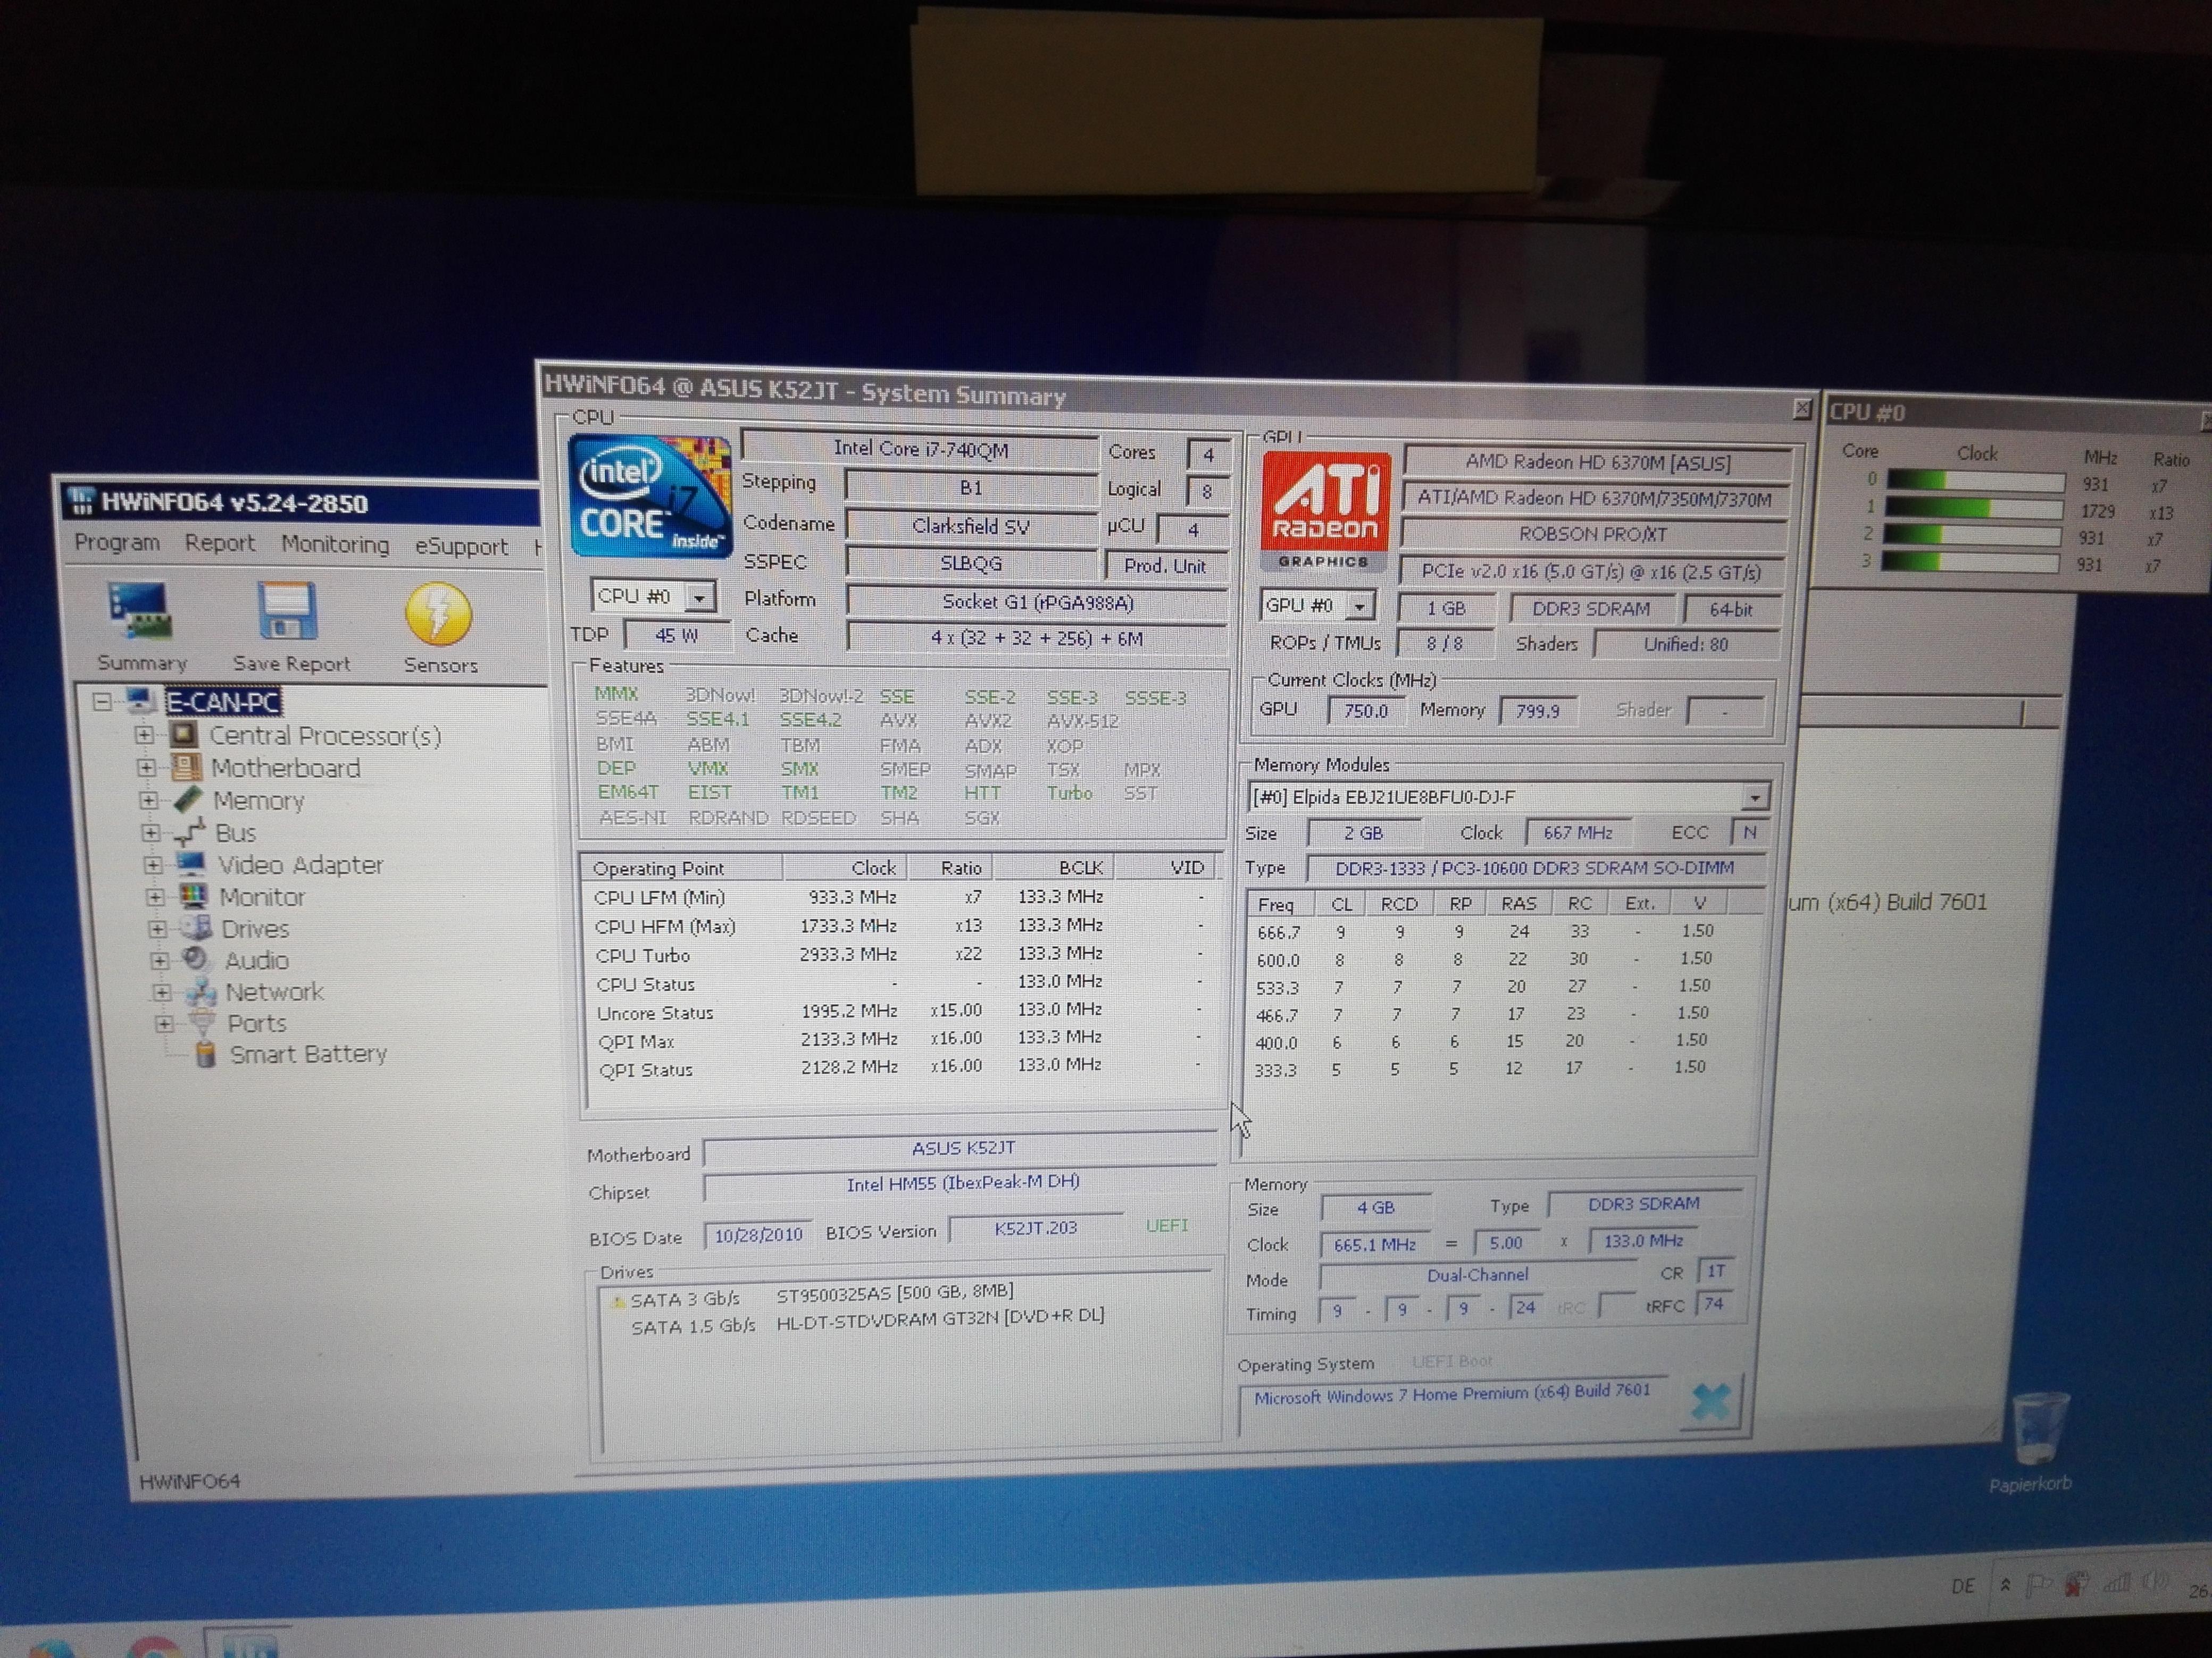Image resolution: width=2212 pixels, height=1658 pixels.
Task: Open the Sensors lightning icon
Action: 439,613
